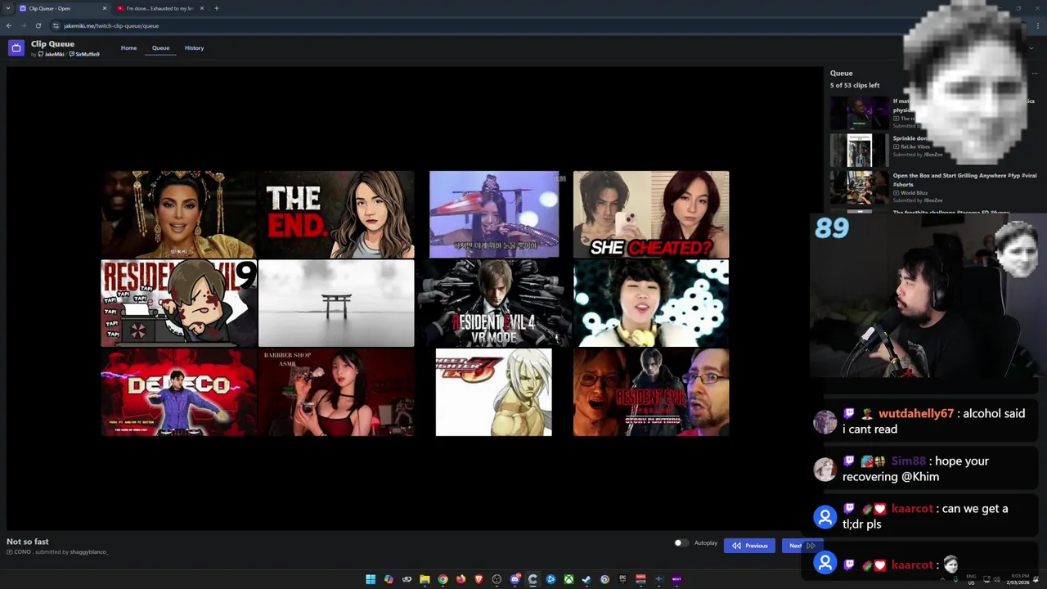
Task: Toggle the Autoplay switch
Action: tap(680, 543)
